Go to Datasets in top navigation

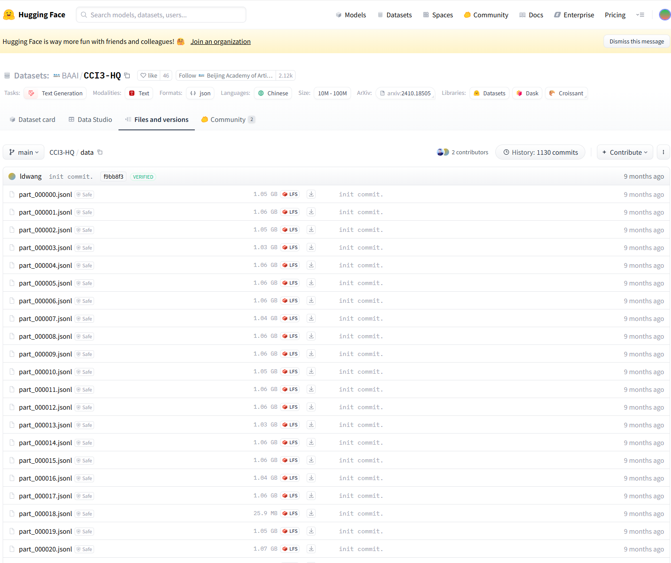coord(395,15)
